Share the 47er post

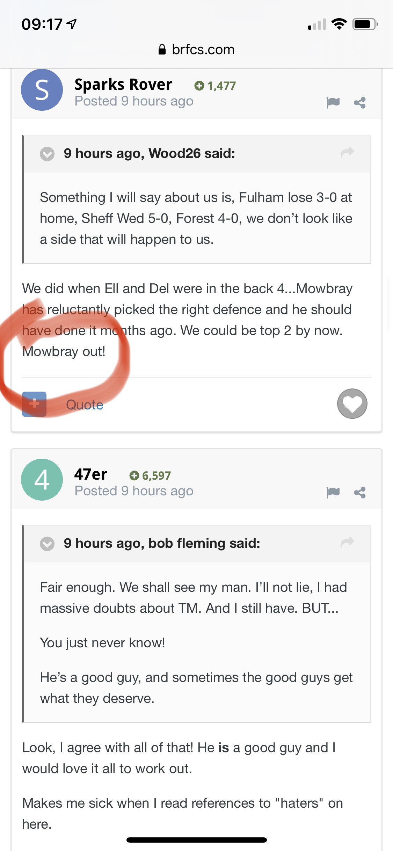359,493
